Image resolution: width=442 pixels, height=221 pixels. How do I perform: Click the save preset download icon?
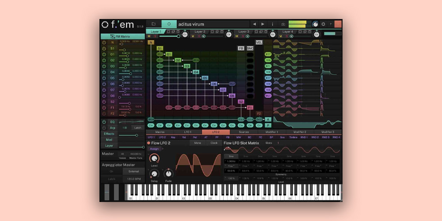[x=283, y=24]
